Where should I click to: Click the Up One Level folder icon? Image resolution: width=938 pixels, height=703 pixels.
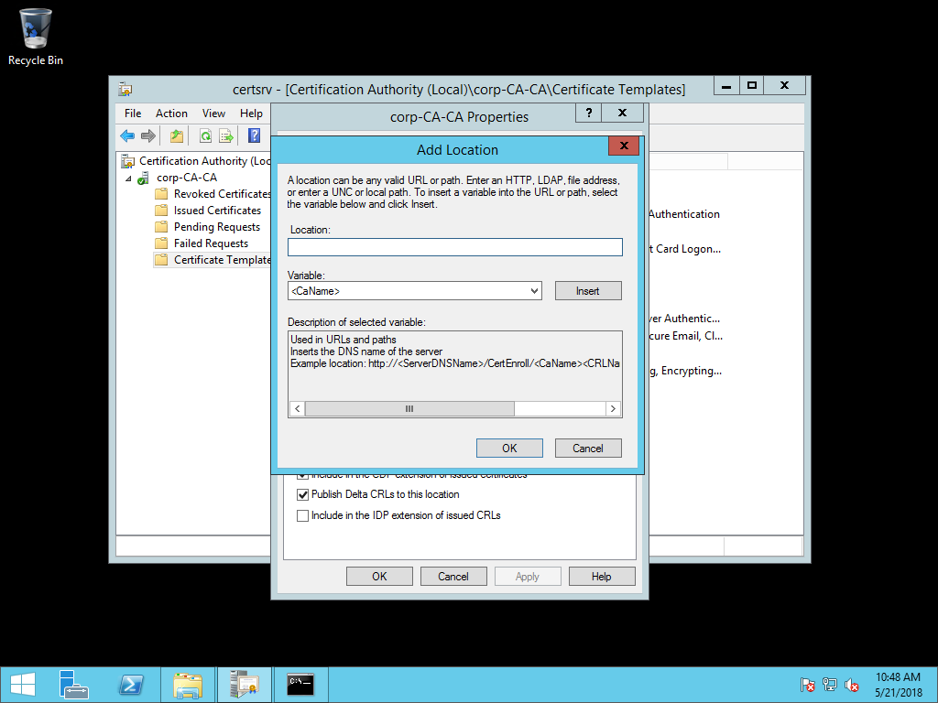[175, 135]
